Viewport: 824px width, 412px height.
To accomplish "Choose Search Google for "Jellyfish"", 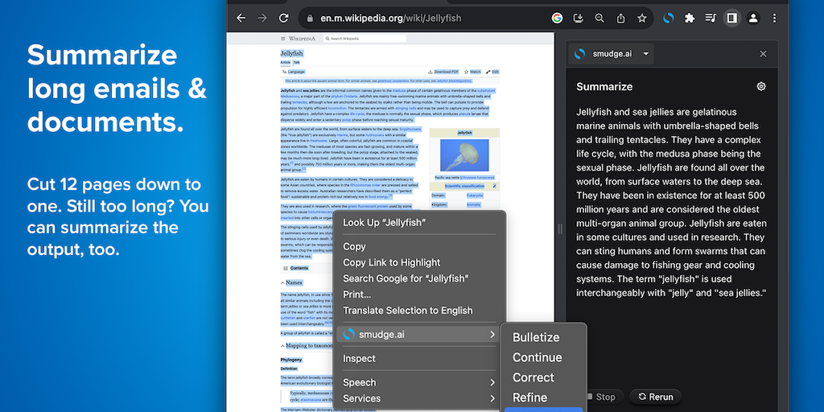I will (419, 278).
